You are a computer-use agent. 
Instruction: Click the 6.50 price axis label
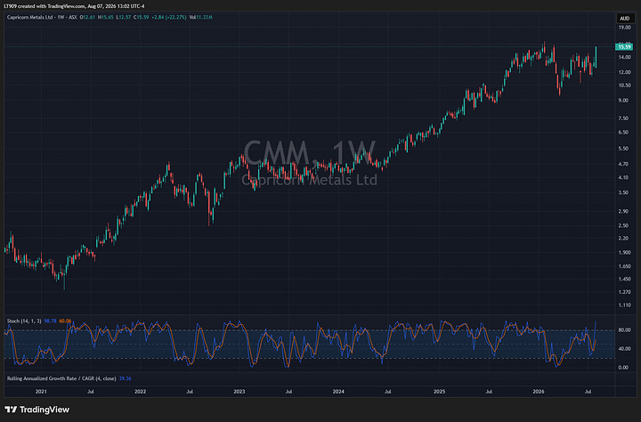point(623,133)
